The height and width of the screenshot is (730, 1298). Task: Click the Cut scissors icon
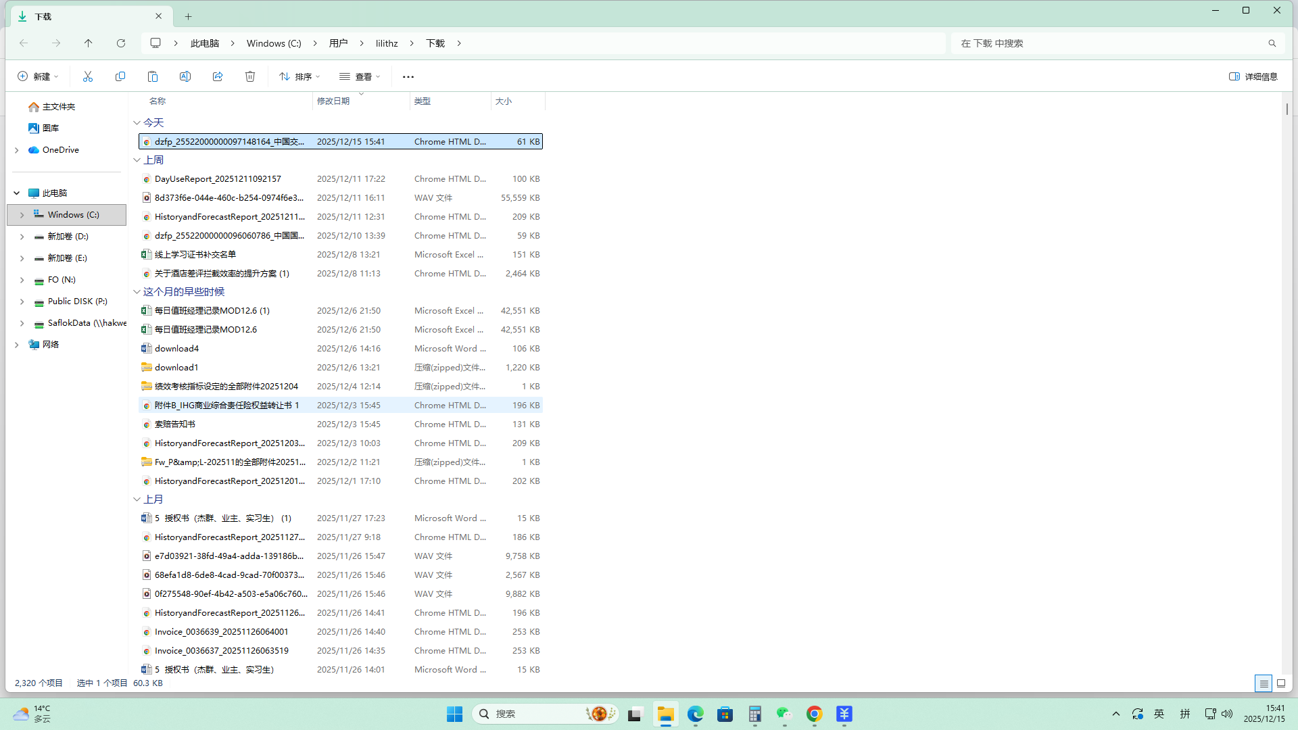pyautogui.click(x=88, y=76)
